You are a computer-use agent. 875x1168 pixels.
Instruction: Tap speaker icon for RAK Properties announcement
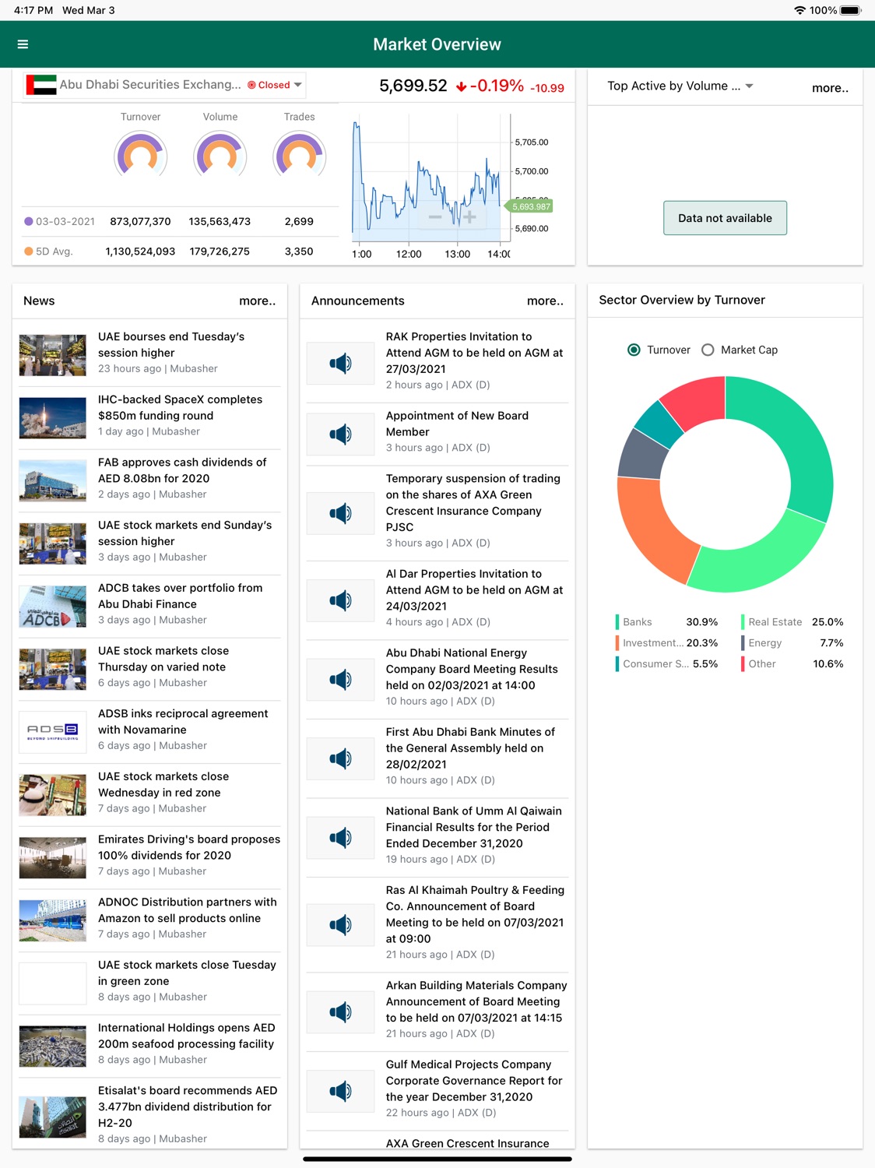coord(341,363)
